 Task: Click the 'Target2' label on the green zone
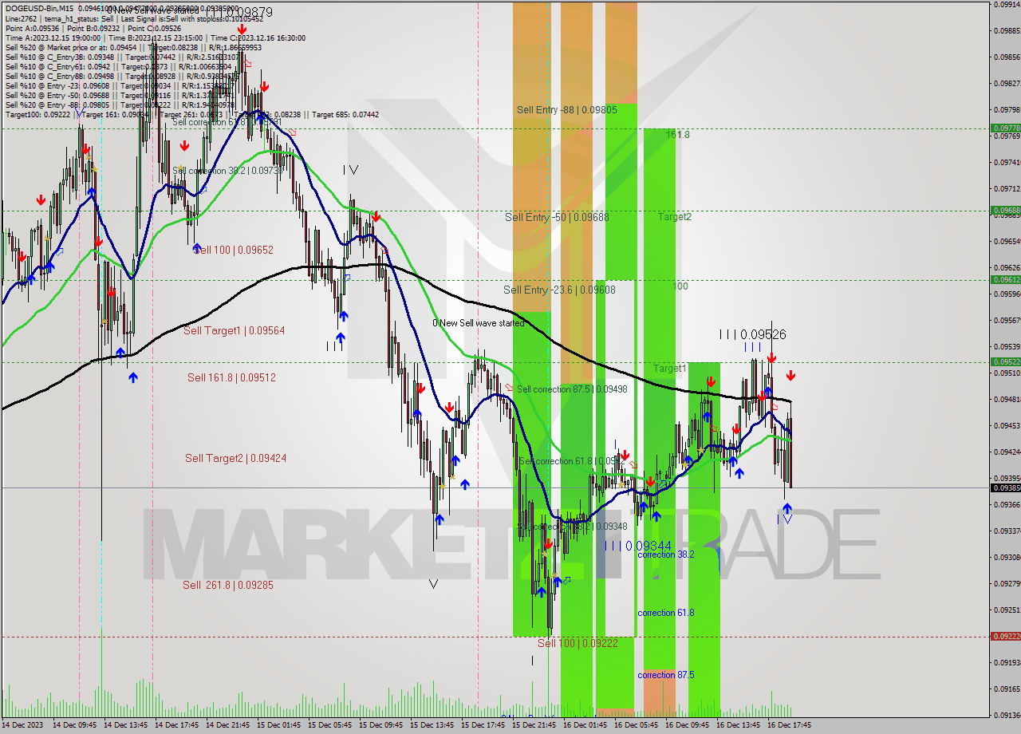click(x=674, y=217)
